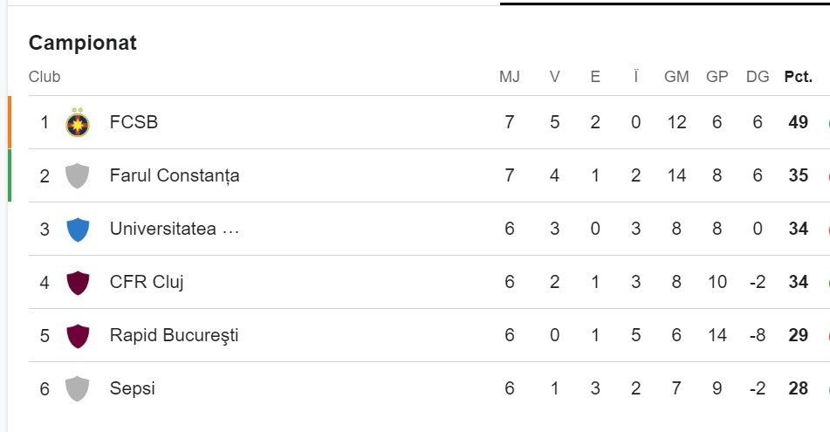The image size is (830, 432).
Task: Click the Rapid București maroon shield icon
Action: (x=78, y=336)
